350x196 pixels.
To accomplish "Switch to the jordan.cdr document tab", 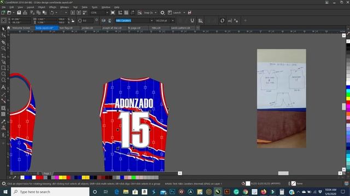I will [87, 28].
